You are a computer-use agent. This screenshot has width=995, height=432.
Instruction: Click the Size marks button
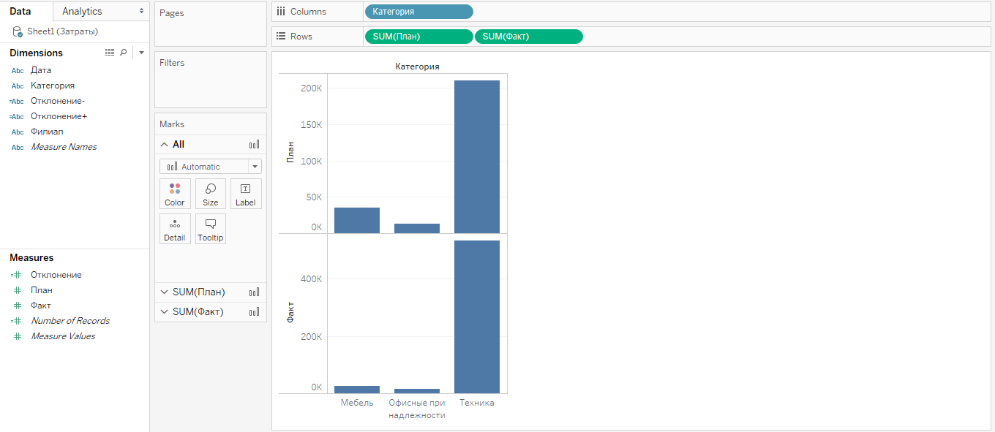point(210,194)
